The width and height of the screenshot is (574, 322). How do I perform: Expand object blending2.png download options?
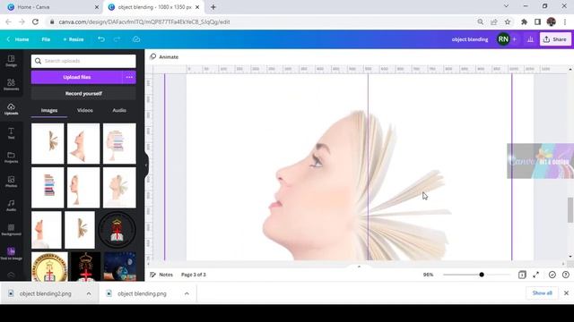[x=89, y=293]
